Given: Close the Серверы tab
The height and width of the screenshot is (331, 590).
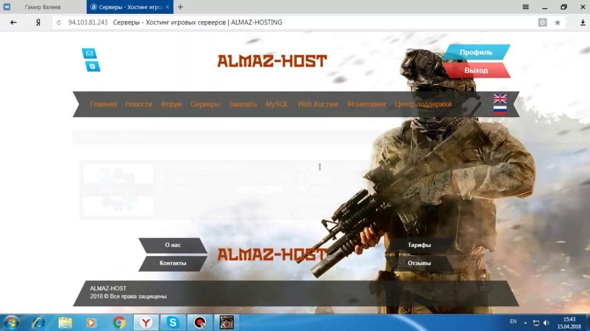Looking at the screenshot, I should click(167, 7).
